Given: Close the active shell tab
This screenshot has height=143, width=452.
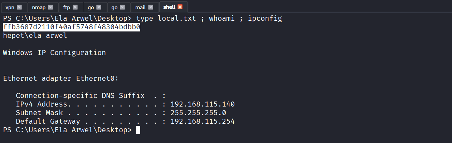Looking at the screenshot, I should pos(180,7).
